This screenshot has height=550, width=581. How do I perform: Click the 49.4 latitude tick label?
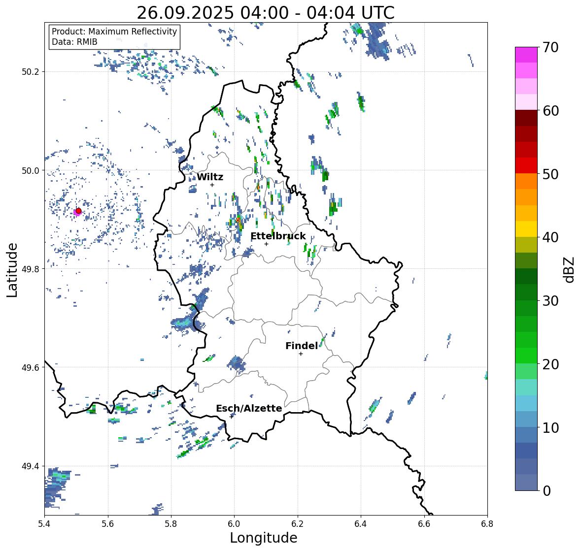(x=31, y=466)
